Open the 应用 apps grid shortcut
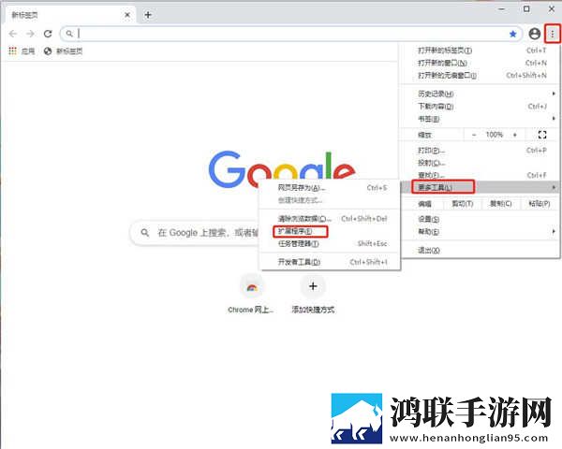 [22, 51]
